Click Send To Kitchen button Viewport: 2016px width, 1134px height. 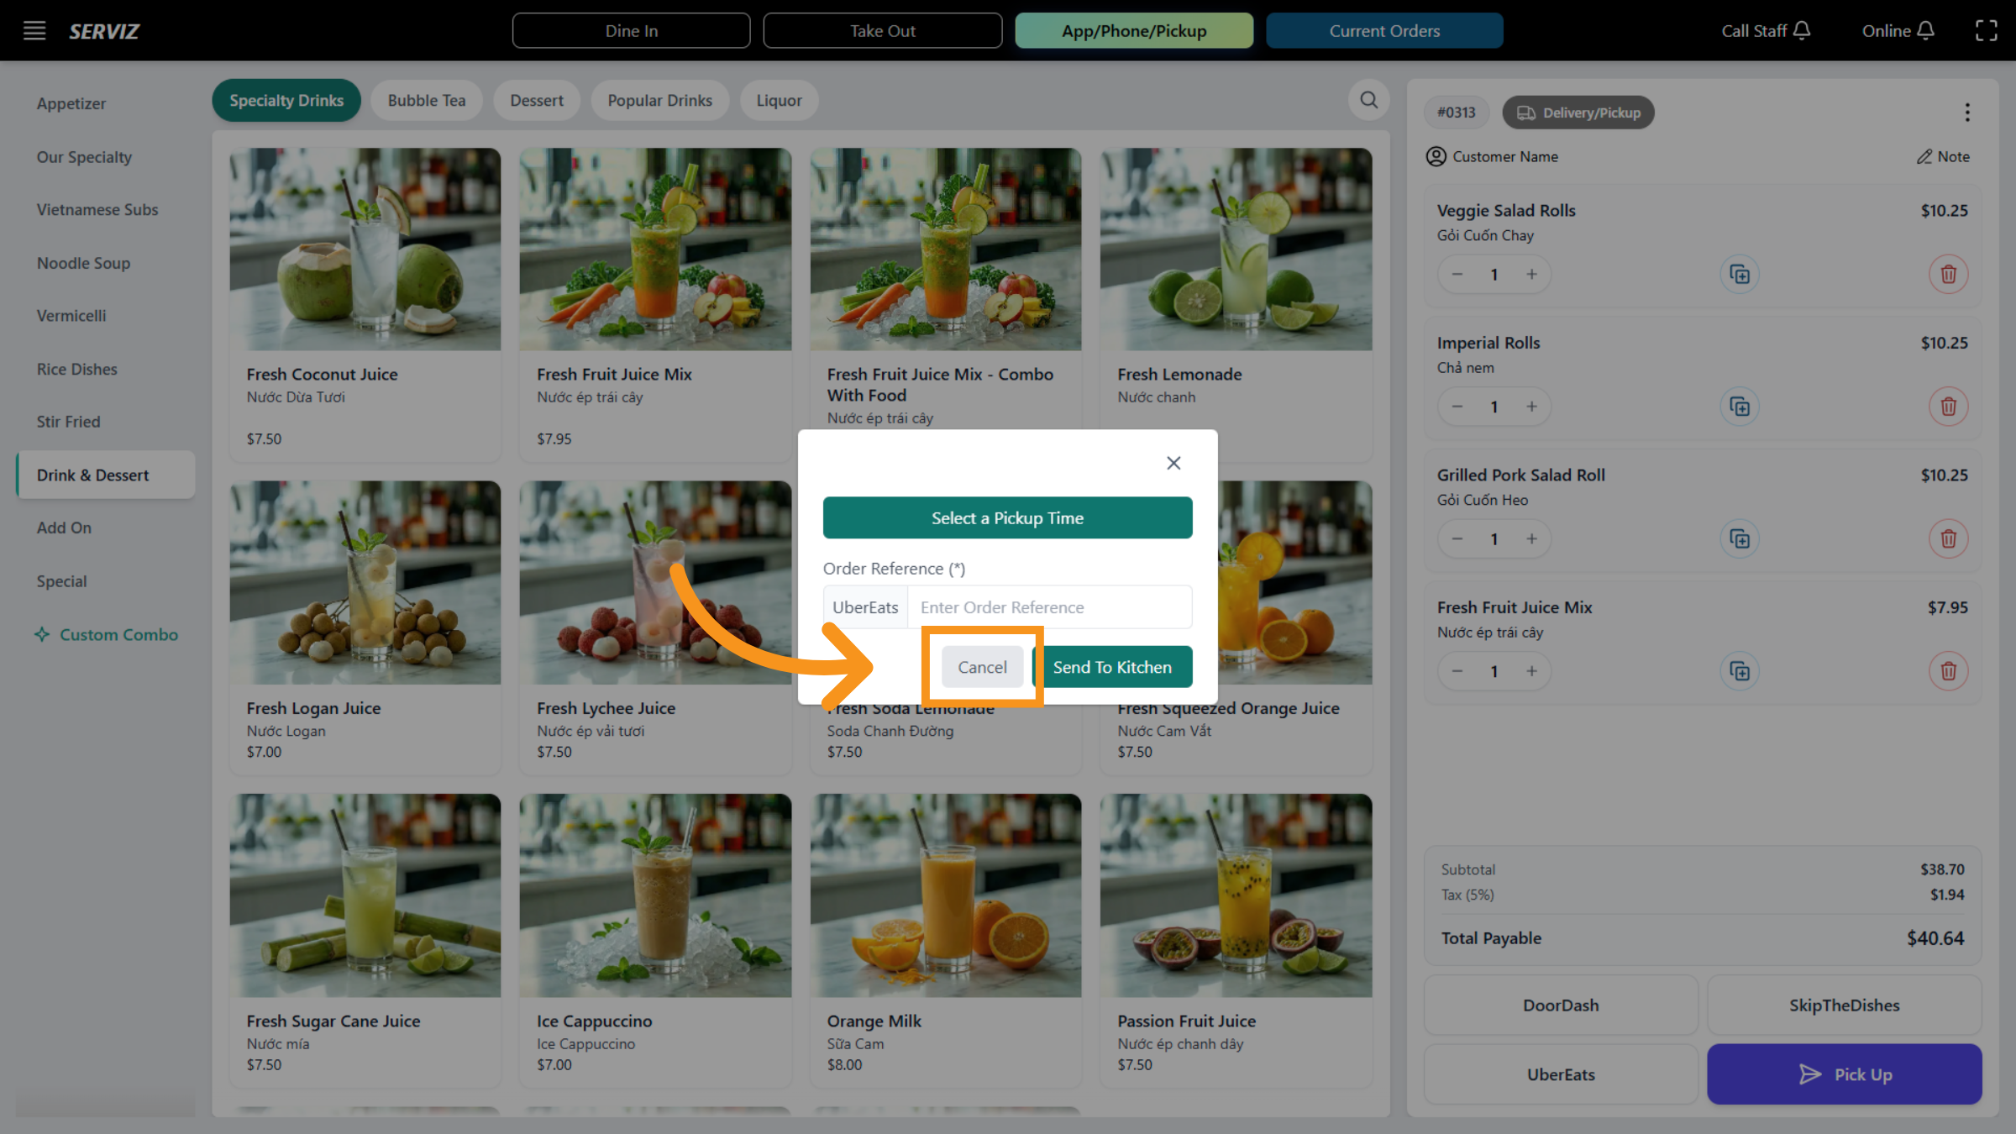click(x=1111, y=667)
